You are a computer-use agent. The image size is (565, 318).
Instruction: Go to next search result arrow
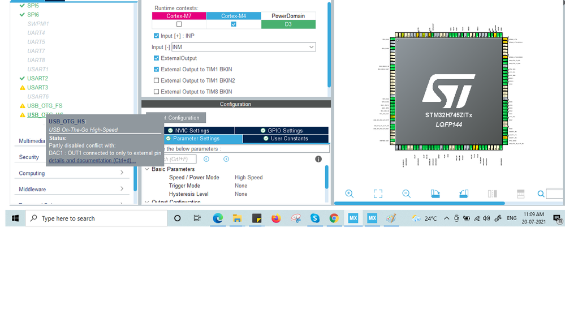[x=226, y=159]
